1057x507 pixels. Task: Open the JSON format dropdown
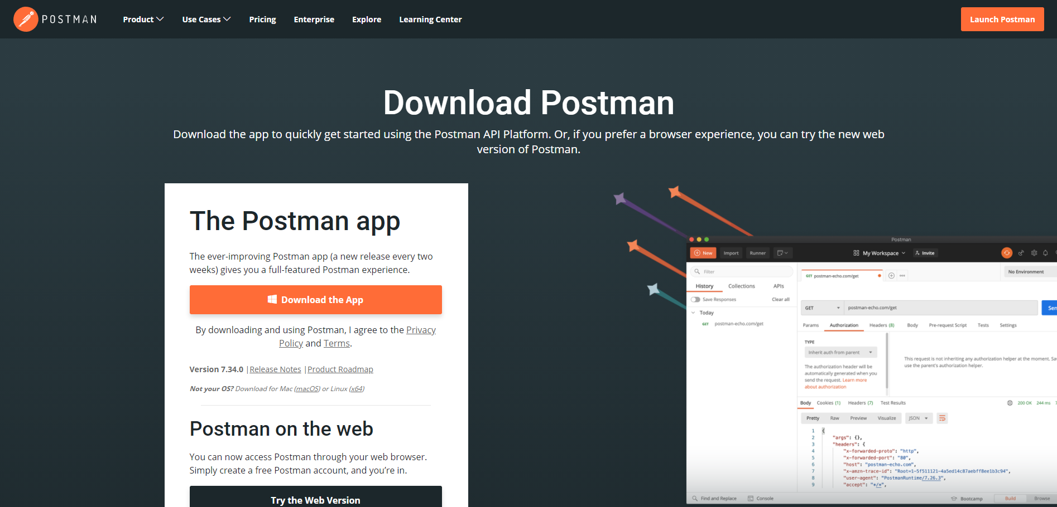(919, 418)
